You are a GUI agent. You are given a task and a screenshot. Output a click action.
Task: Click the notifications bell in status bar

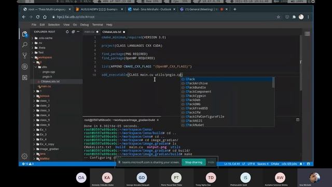click(x=302, y=164)
